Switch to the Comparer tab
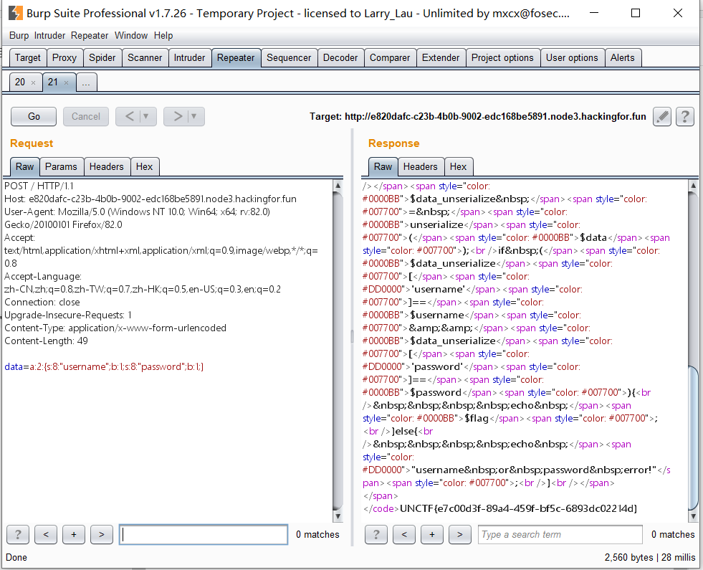Screen dimensions: 703x570 point(390,58)
